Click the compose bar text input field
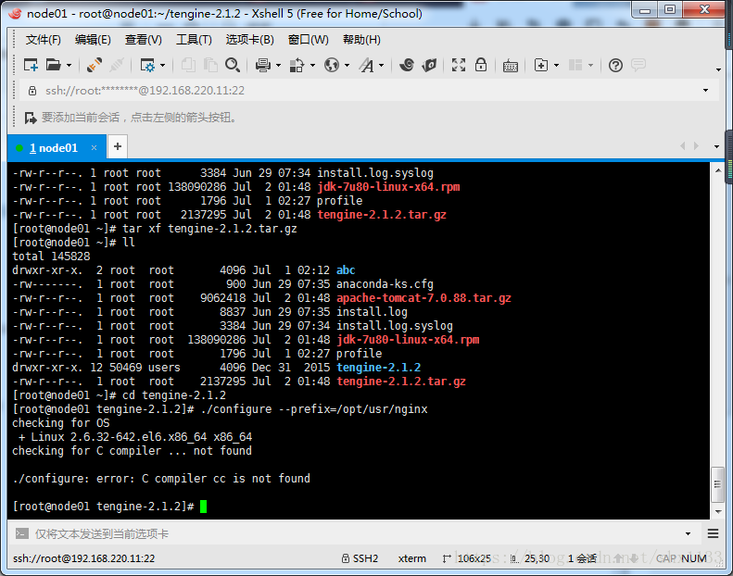 point(355,533)
